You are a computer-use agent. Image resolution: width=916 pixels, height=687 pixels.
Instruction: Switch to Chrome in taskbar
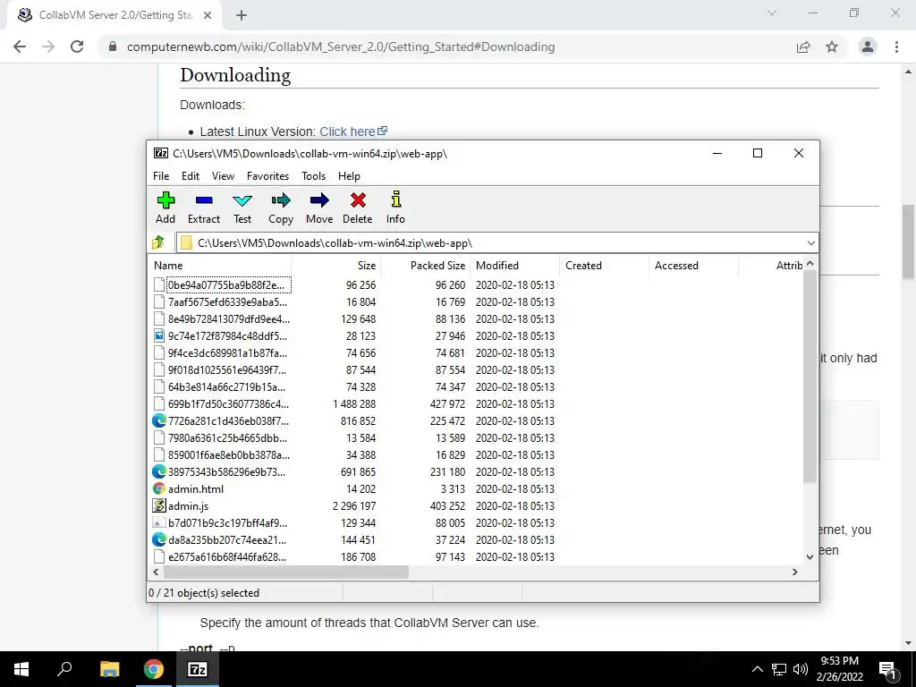pos(154,669)
